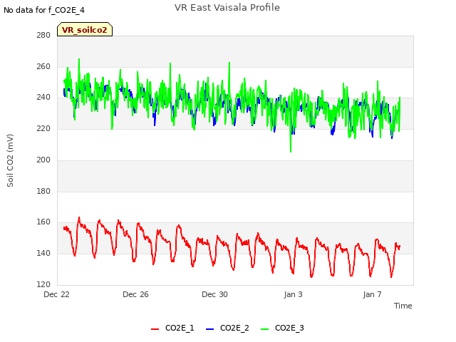Toggle the CO2E_1 legend entry
The image size is (456, 342).
tap(172, 328)
